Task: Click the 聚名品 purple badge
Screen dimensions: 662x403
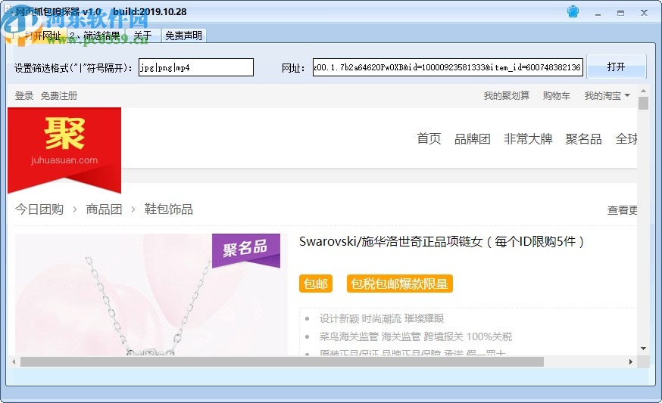Action: (245, 250)
